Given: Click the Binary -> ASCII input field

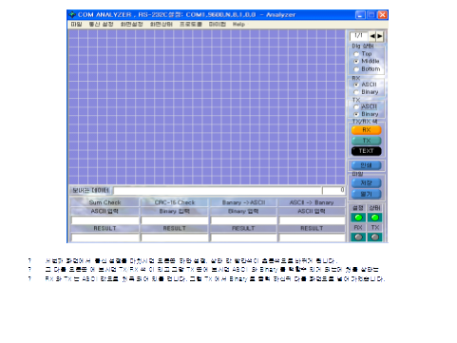Looking at the screenshot, I should point(243,220).
